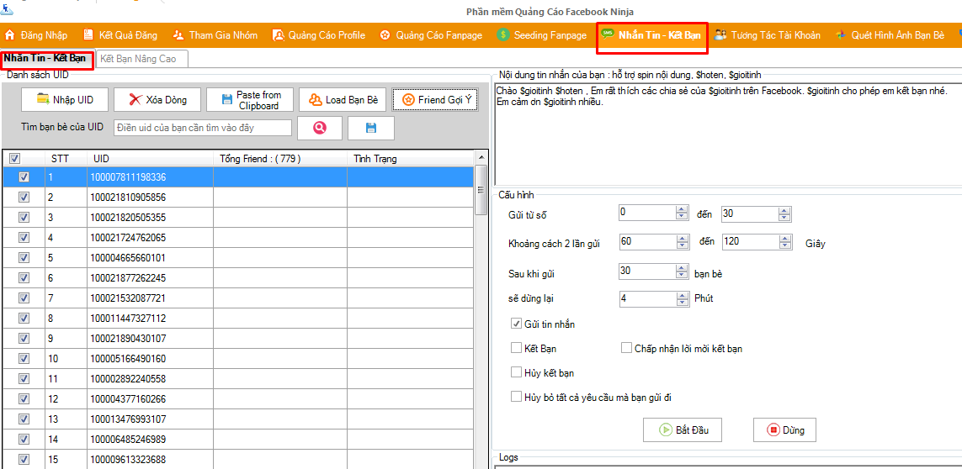Select the Nhắn Tin - Kết Bạn menu
Image resolution: width=962 pixels, height=469 pixels.
tap(651, 35)
